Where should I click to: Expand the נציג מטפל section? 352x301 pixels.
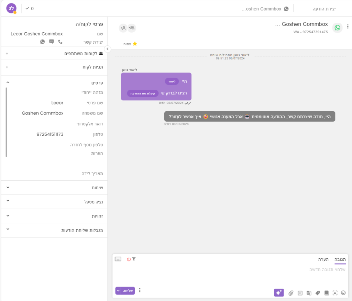(8, 201)
